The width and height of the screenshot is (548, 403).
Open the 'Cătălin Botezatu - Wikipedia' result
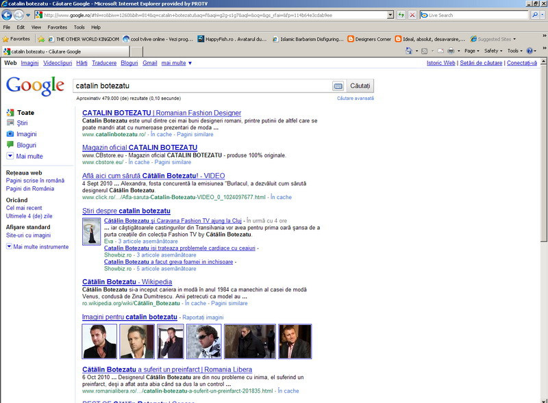(127, 282)
